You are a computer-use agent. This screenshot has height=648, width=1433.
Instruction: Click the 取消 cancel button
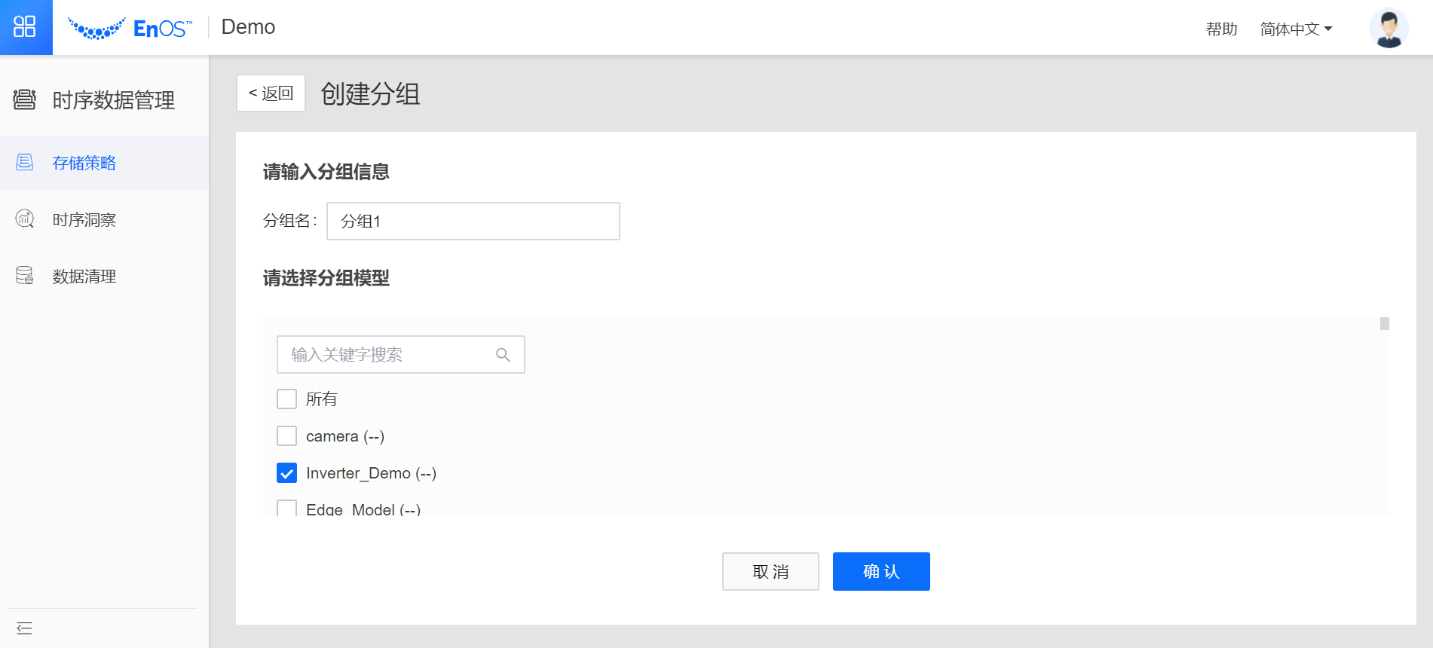(x=770, y=572)
